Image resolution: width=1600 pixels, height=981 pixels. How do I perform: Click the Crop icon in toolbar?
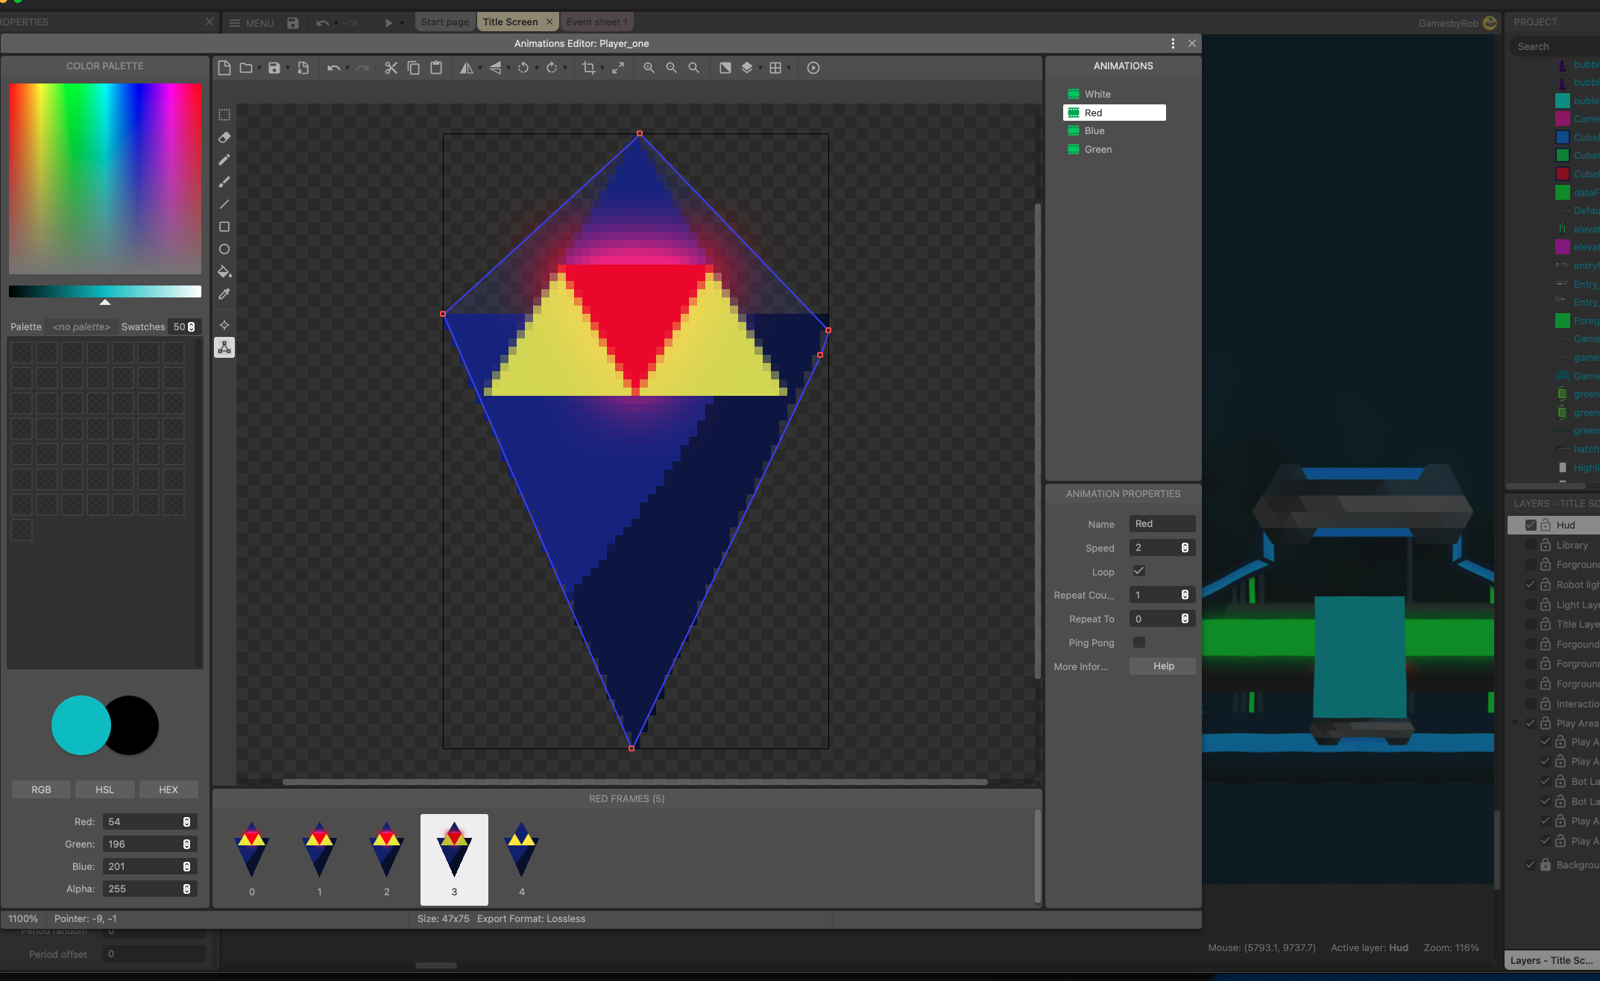point(589,68)
